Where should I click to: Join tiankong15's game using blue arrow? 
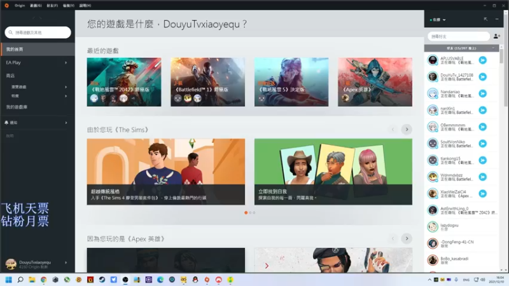click(483, 160)
